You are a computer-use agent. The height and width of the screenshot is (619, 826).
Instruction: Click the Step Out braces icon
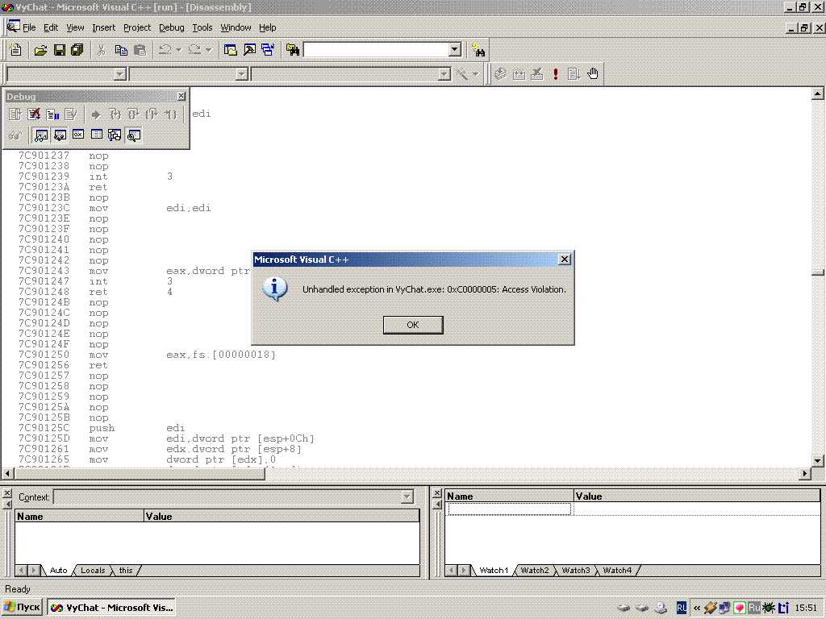pyautogui.click(x=152, y=114)
